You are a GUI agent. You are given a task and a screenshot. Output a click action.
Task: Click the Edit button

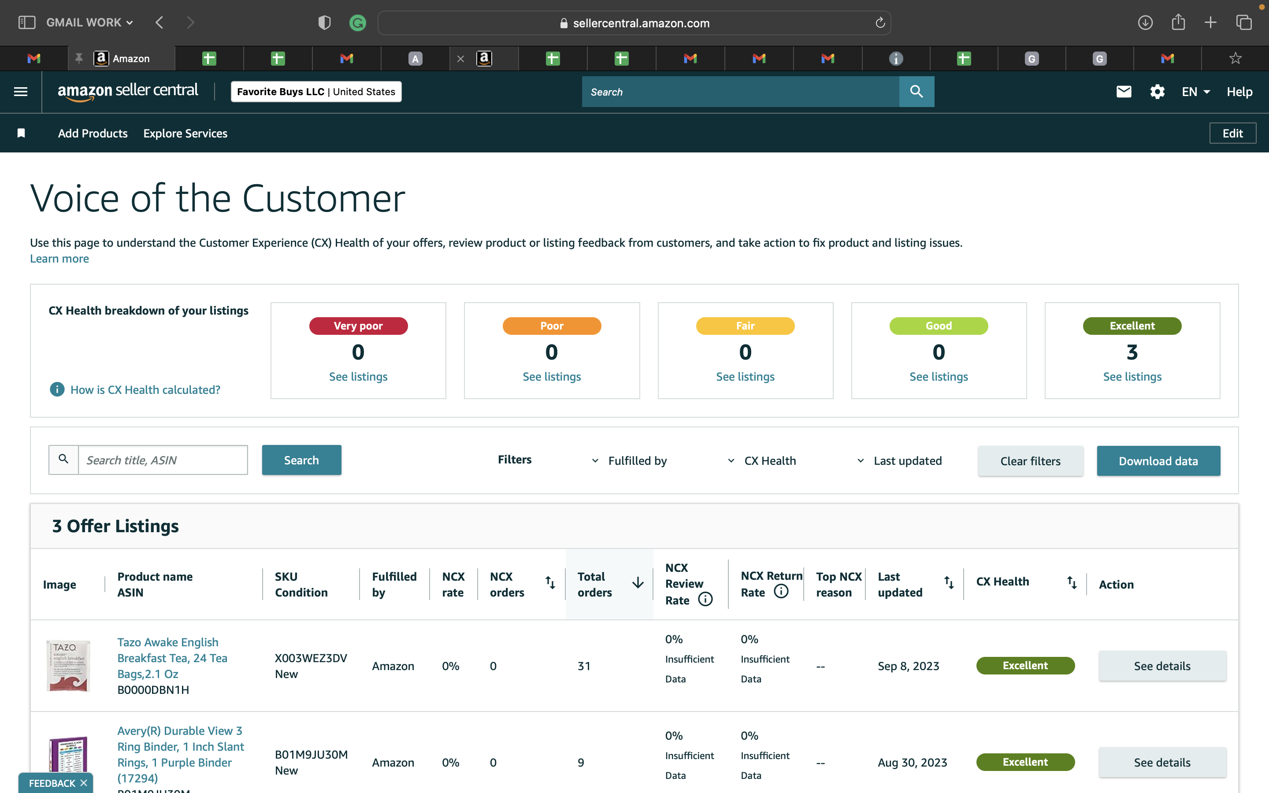1233,133
